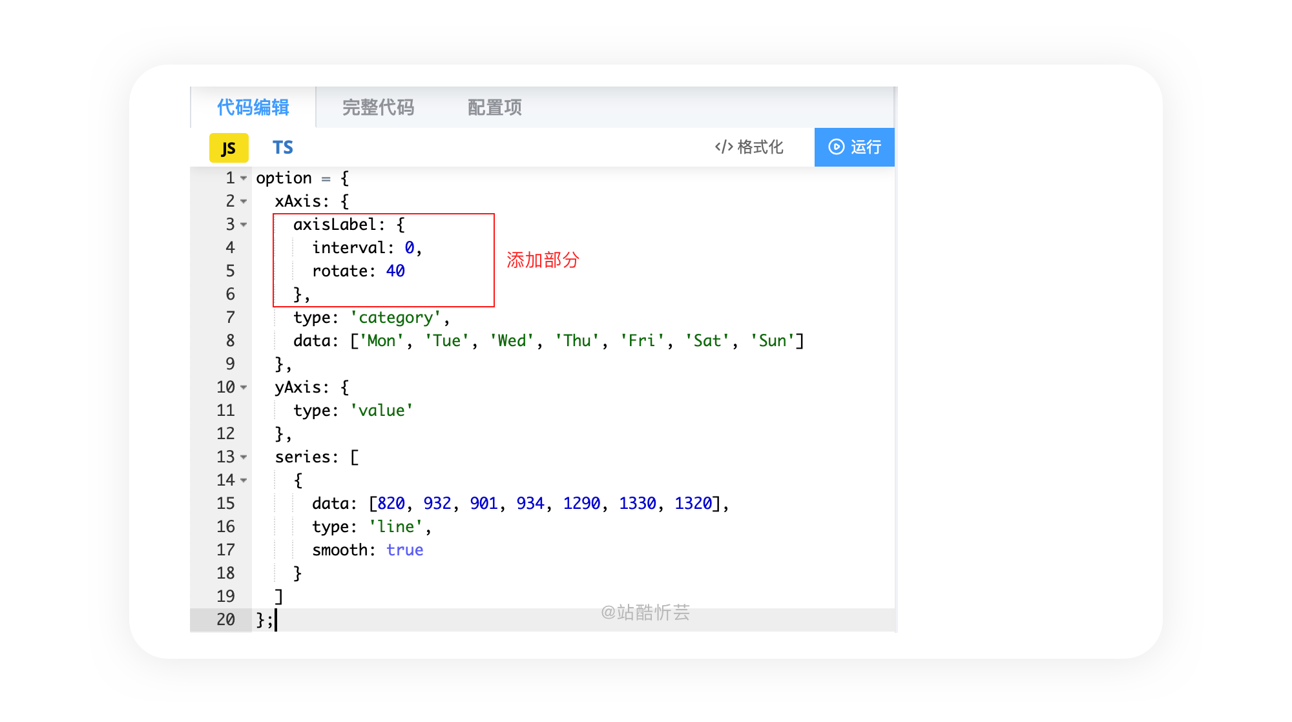Image resolution: width=1292 pixels, height=722 pixels.
Task: Click line number 20 in the gutter
Action: tap(225, 620)
